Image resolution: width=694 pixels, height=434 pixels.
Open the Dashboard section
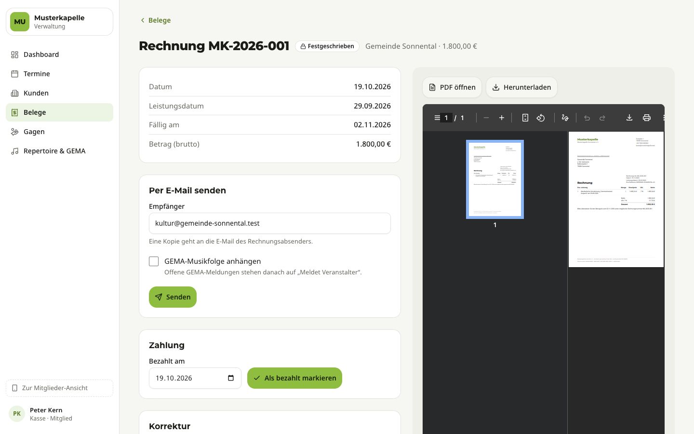[x=60, y=54]
